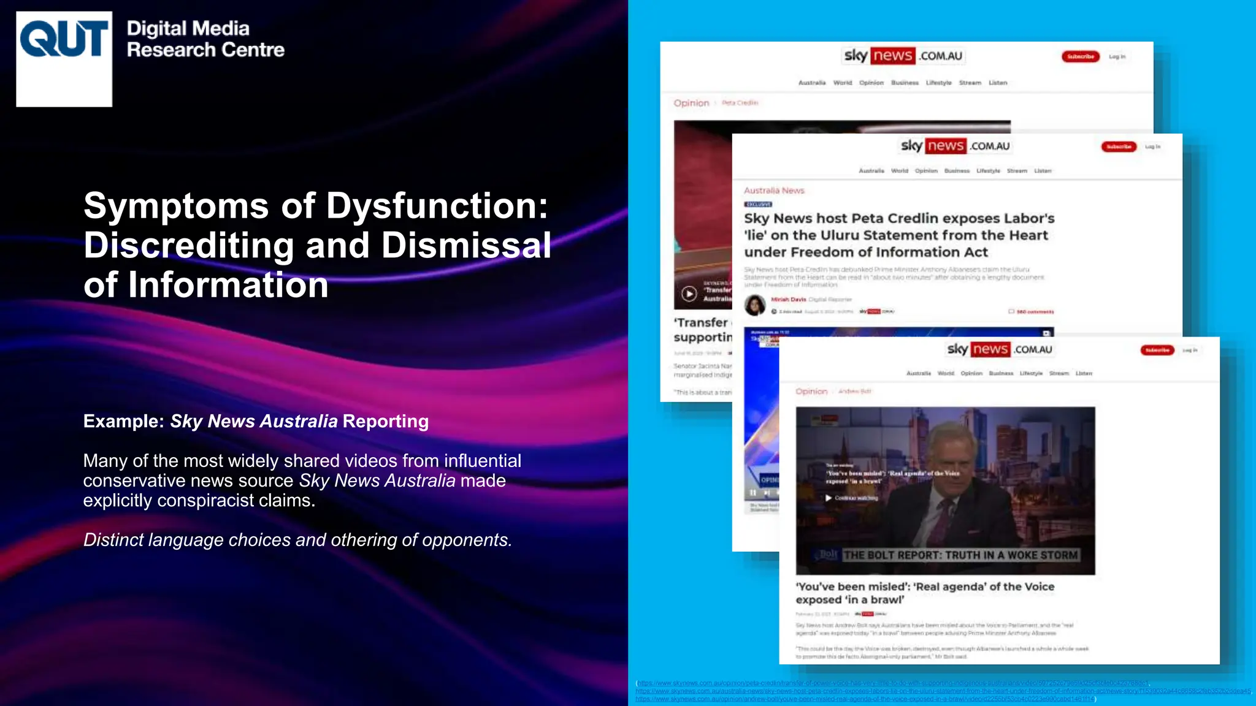Click the Peta Credlin video thumbnail
Image resolution: width=1256 pixels, height=706 pixels.
(x=703, y=214)
